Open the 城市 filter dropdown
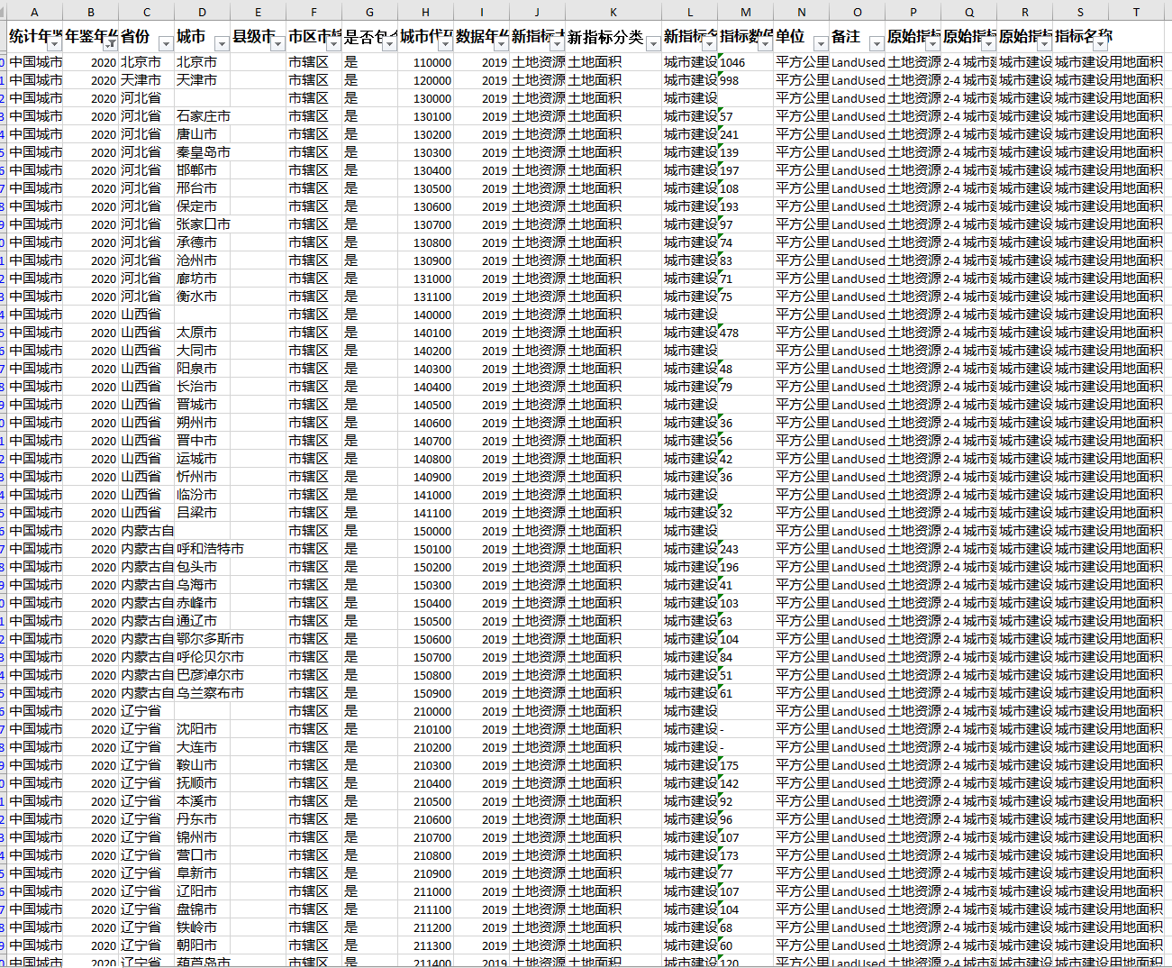Screen dimensions: 1172x968 point(222,44)
